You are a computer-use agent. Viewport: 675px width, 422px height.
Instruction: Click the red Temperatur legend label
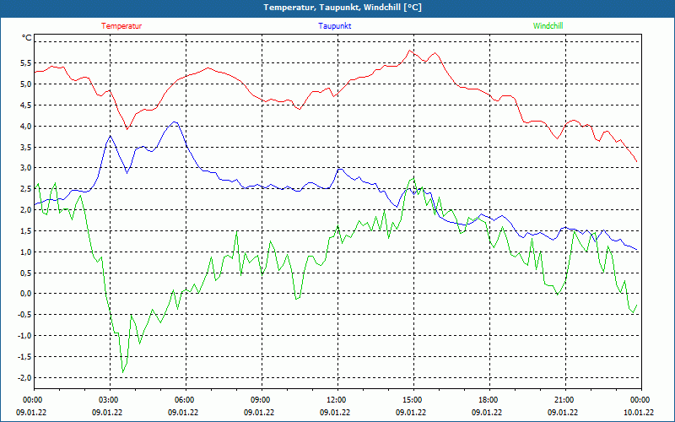pos(121,26)
